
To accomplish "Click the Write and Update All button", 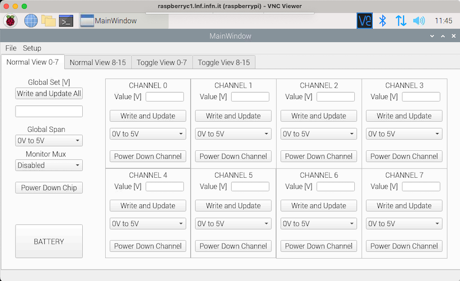I will click(x=49, y=93).
